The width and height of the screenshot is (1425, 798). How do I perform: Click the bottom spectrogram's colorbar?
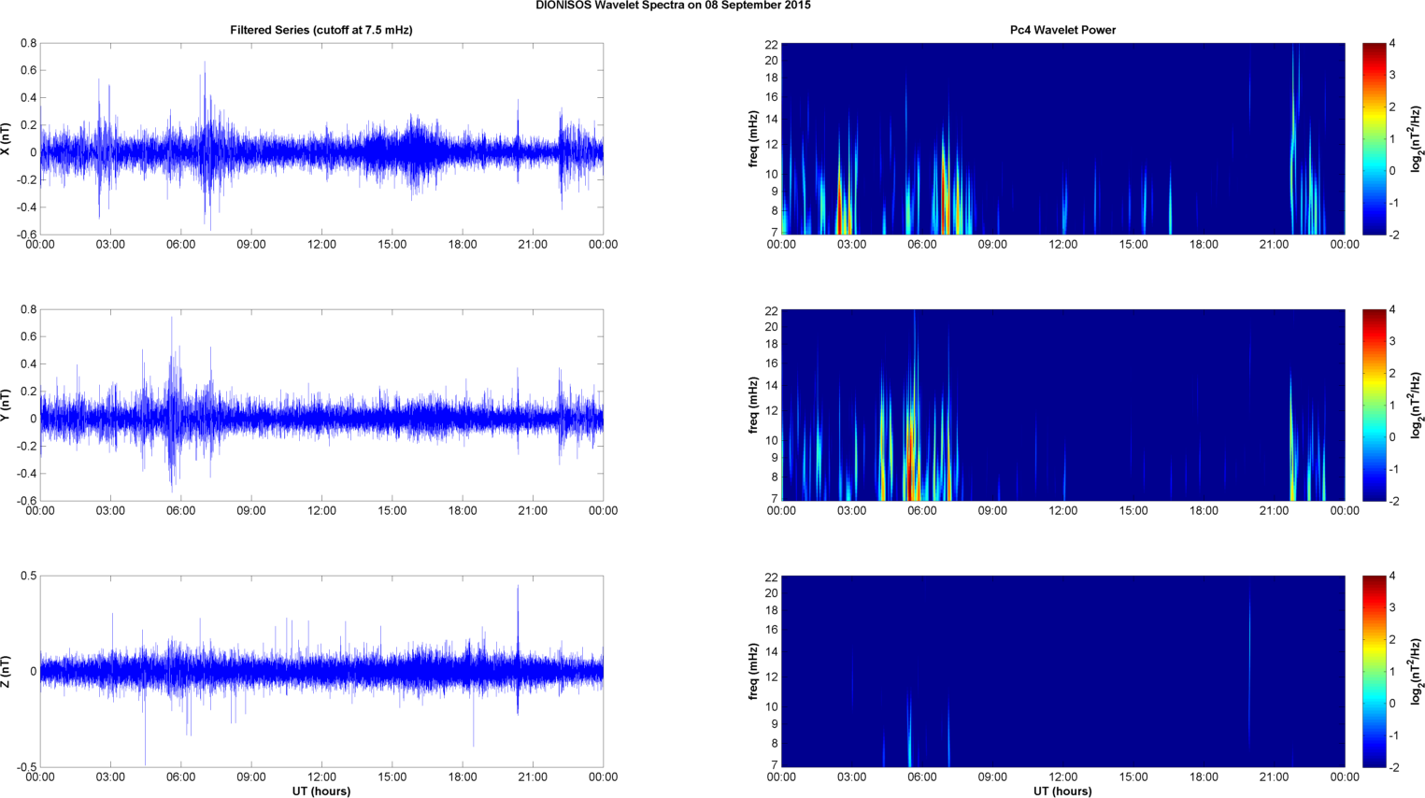click(x=1373, y=671)
